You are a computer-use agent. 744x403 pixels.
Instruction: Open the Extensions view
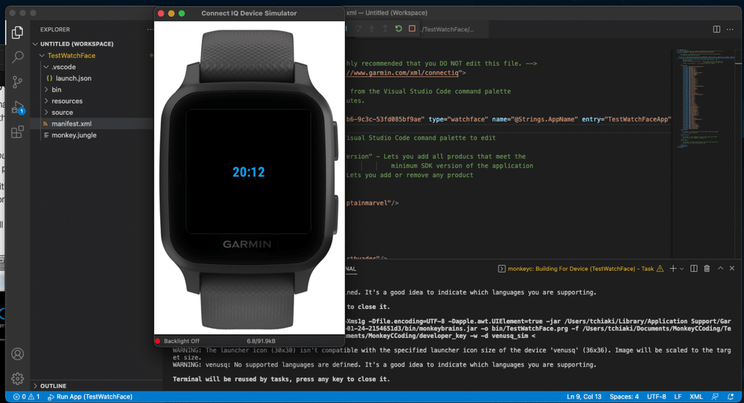tap(17, 132)
